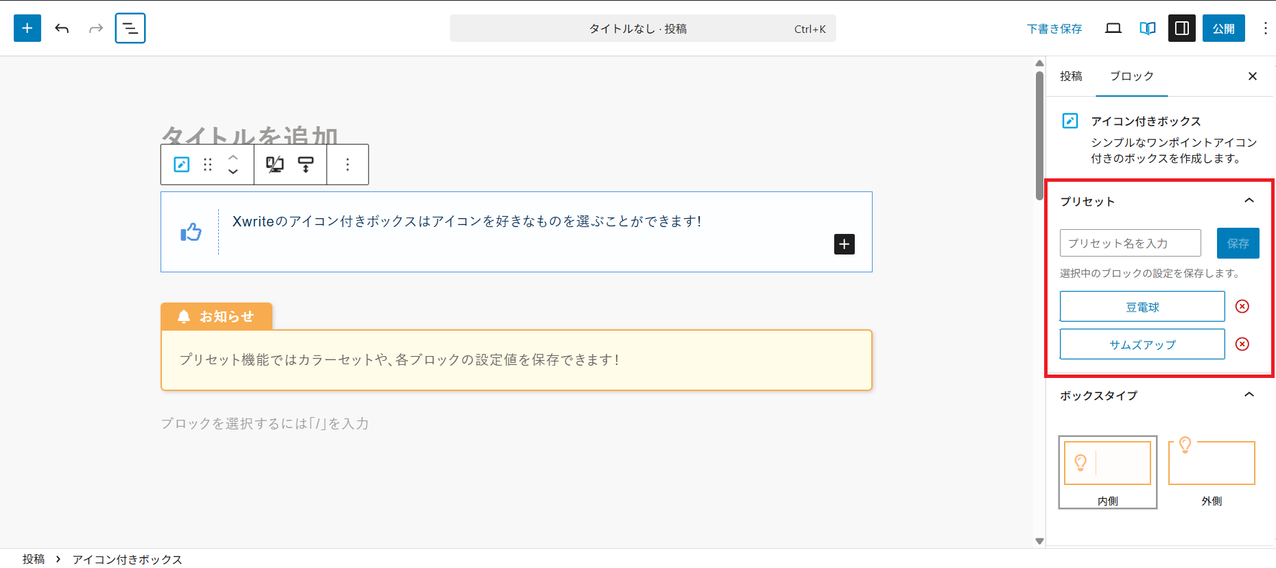The width and height of the screenshot is (1276, 568).
Task: Delete the サムズアップ preset
Action: tap(1242, 344)
